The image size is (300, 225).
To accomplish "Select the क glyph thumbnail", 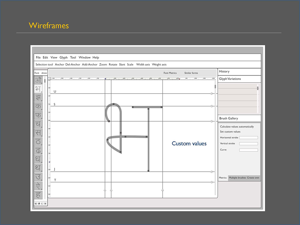I will [x=38, y=106].
